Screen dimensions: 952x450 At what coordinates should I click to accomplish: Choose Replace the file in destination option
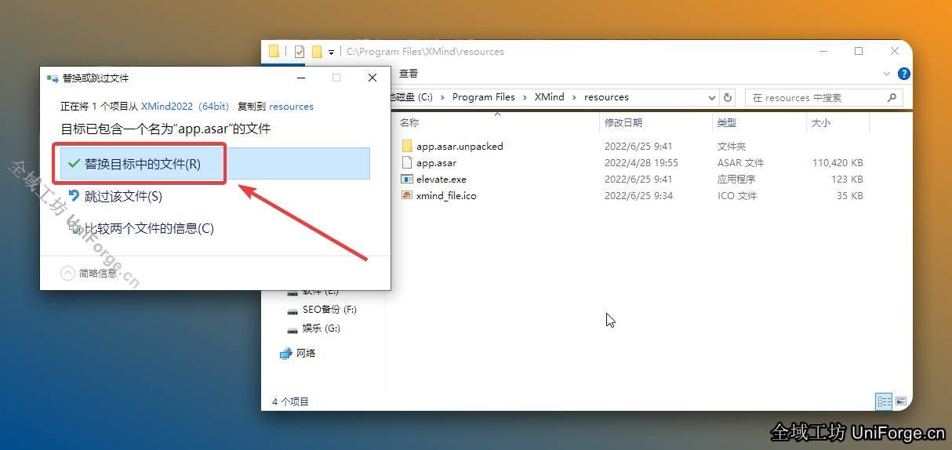(215, 163)
